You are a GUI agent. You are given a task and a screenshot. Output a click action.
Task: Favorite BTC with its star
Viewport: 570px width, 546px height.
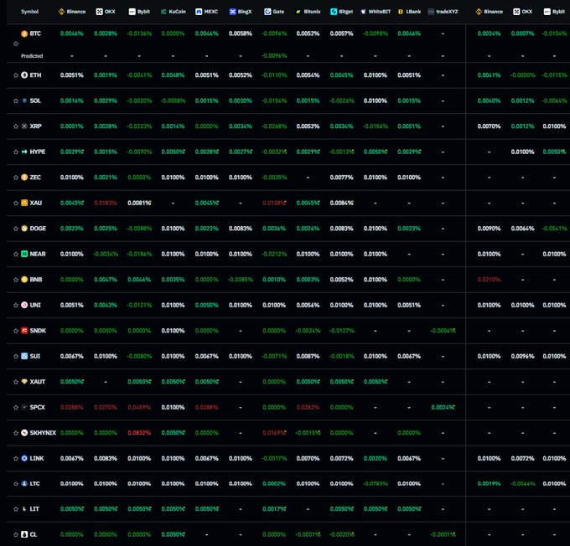pyautogui.click(x=16, y=44)
